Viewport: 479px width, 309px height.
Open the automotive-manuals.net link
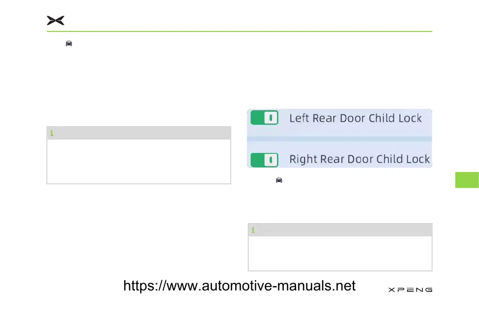pos(239,286)
